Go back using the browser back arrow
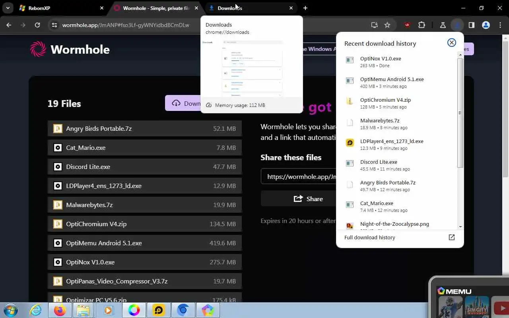The image size is (509, 318). [9, 25]
